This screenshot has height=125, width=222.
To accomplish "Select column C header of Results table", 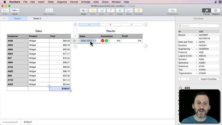I will tap(132, 25).
